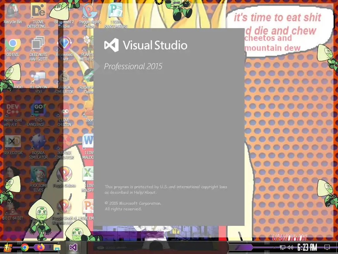Image resolution: width=338 pixels, height=254 pixels.
Task: Click the Chrome icon in the taskbar
Action: coord(25,247)
